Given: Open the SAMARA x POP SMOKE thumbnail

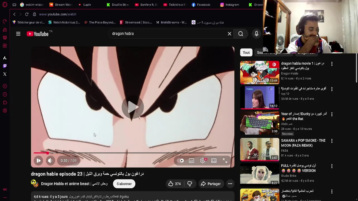Looking at the screenshot, I should [260, 150].
